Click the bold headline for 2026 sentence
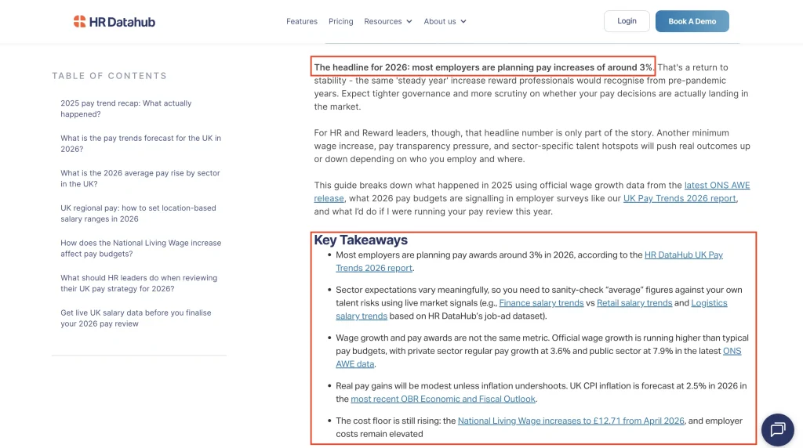Viewport: 803px width, 448px height. [x=483, y=67]
